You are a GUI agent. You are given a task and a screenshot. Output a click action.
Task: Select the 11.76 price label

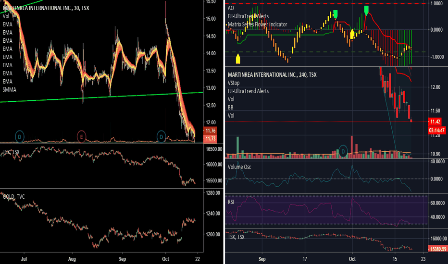[210, 131]
